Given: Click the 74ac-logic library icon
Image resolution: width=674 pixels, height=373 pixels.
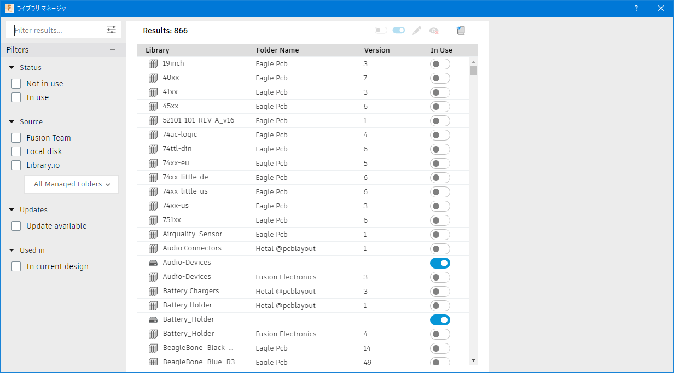Looking at the screenshot, I should 153,135.
